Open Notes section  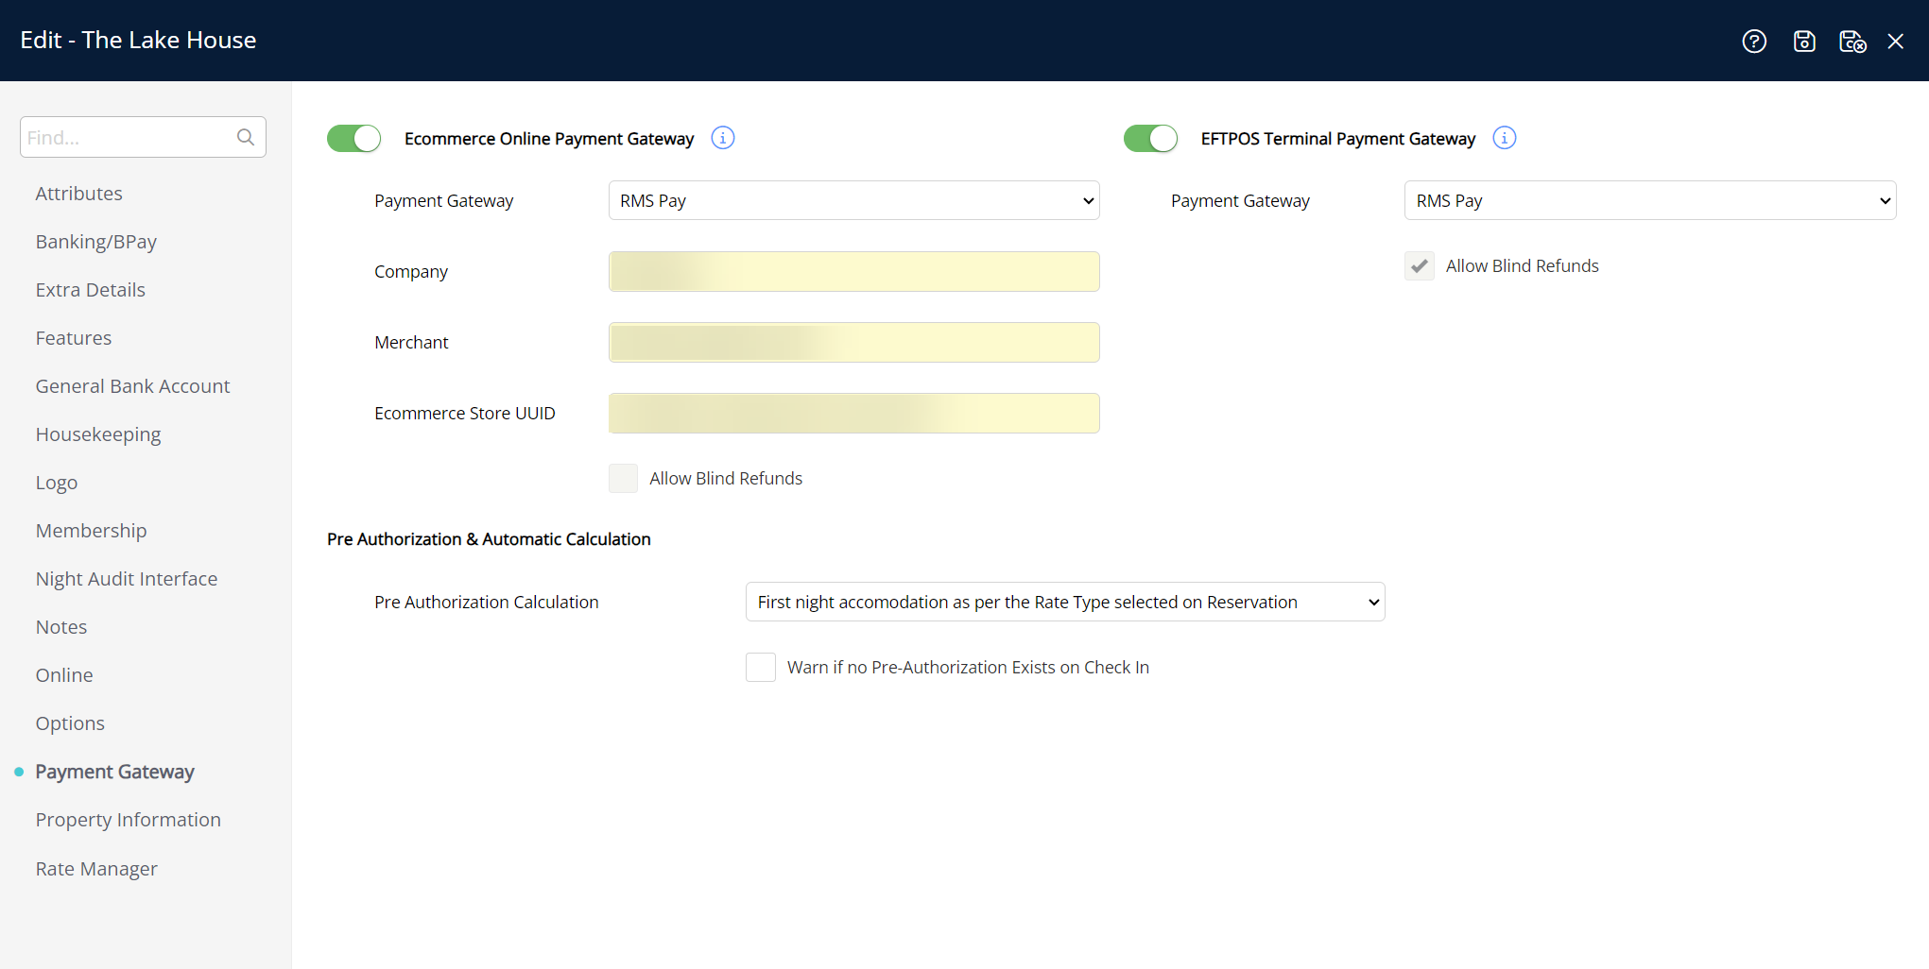(61, 627)
